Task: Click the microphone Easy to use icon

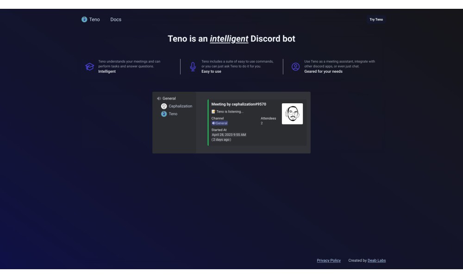Action: 193,66
